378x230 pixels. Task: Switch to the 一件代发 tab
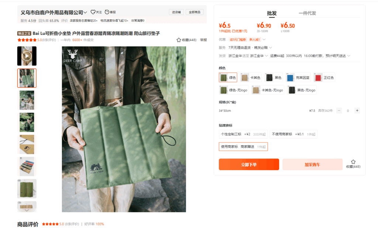click(307, 13)
